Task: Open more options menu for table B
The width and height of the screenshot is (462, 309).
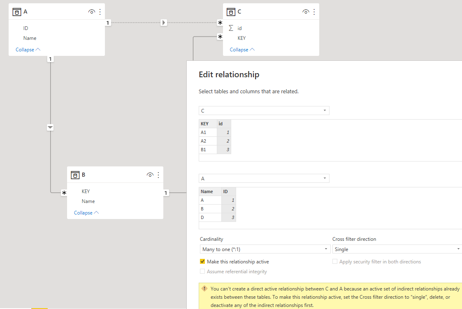Action: point(158,175)
